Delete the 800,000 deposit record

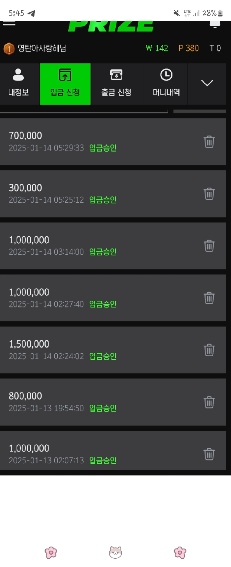click(209, 402)
